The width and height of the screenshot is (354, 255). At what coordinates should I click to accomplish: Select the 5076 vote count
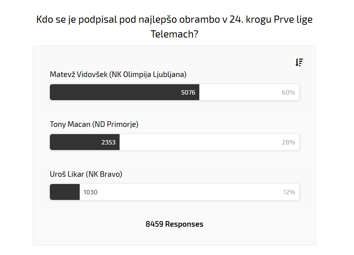click(x=188, y=92)
